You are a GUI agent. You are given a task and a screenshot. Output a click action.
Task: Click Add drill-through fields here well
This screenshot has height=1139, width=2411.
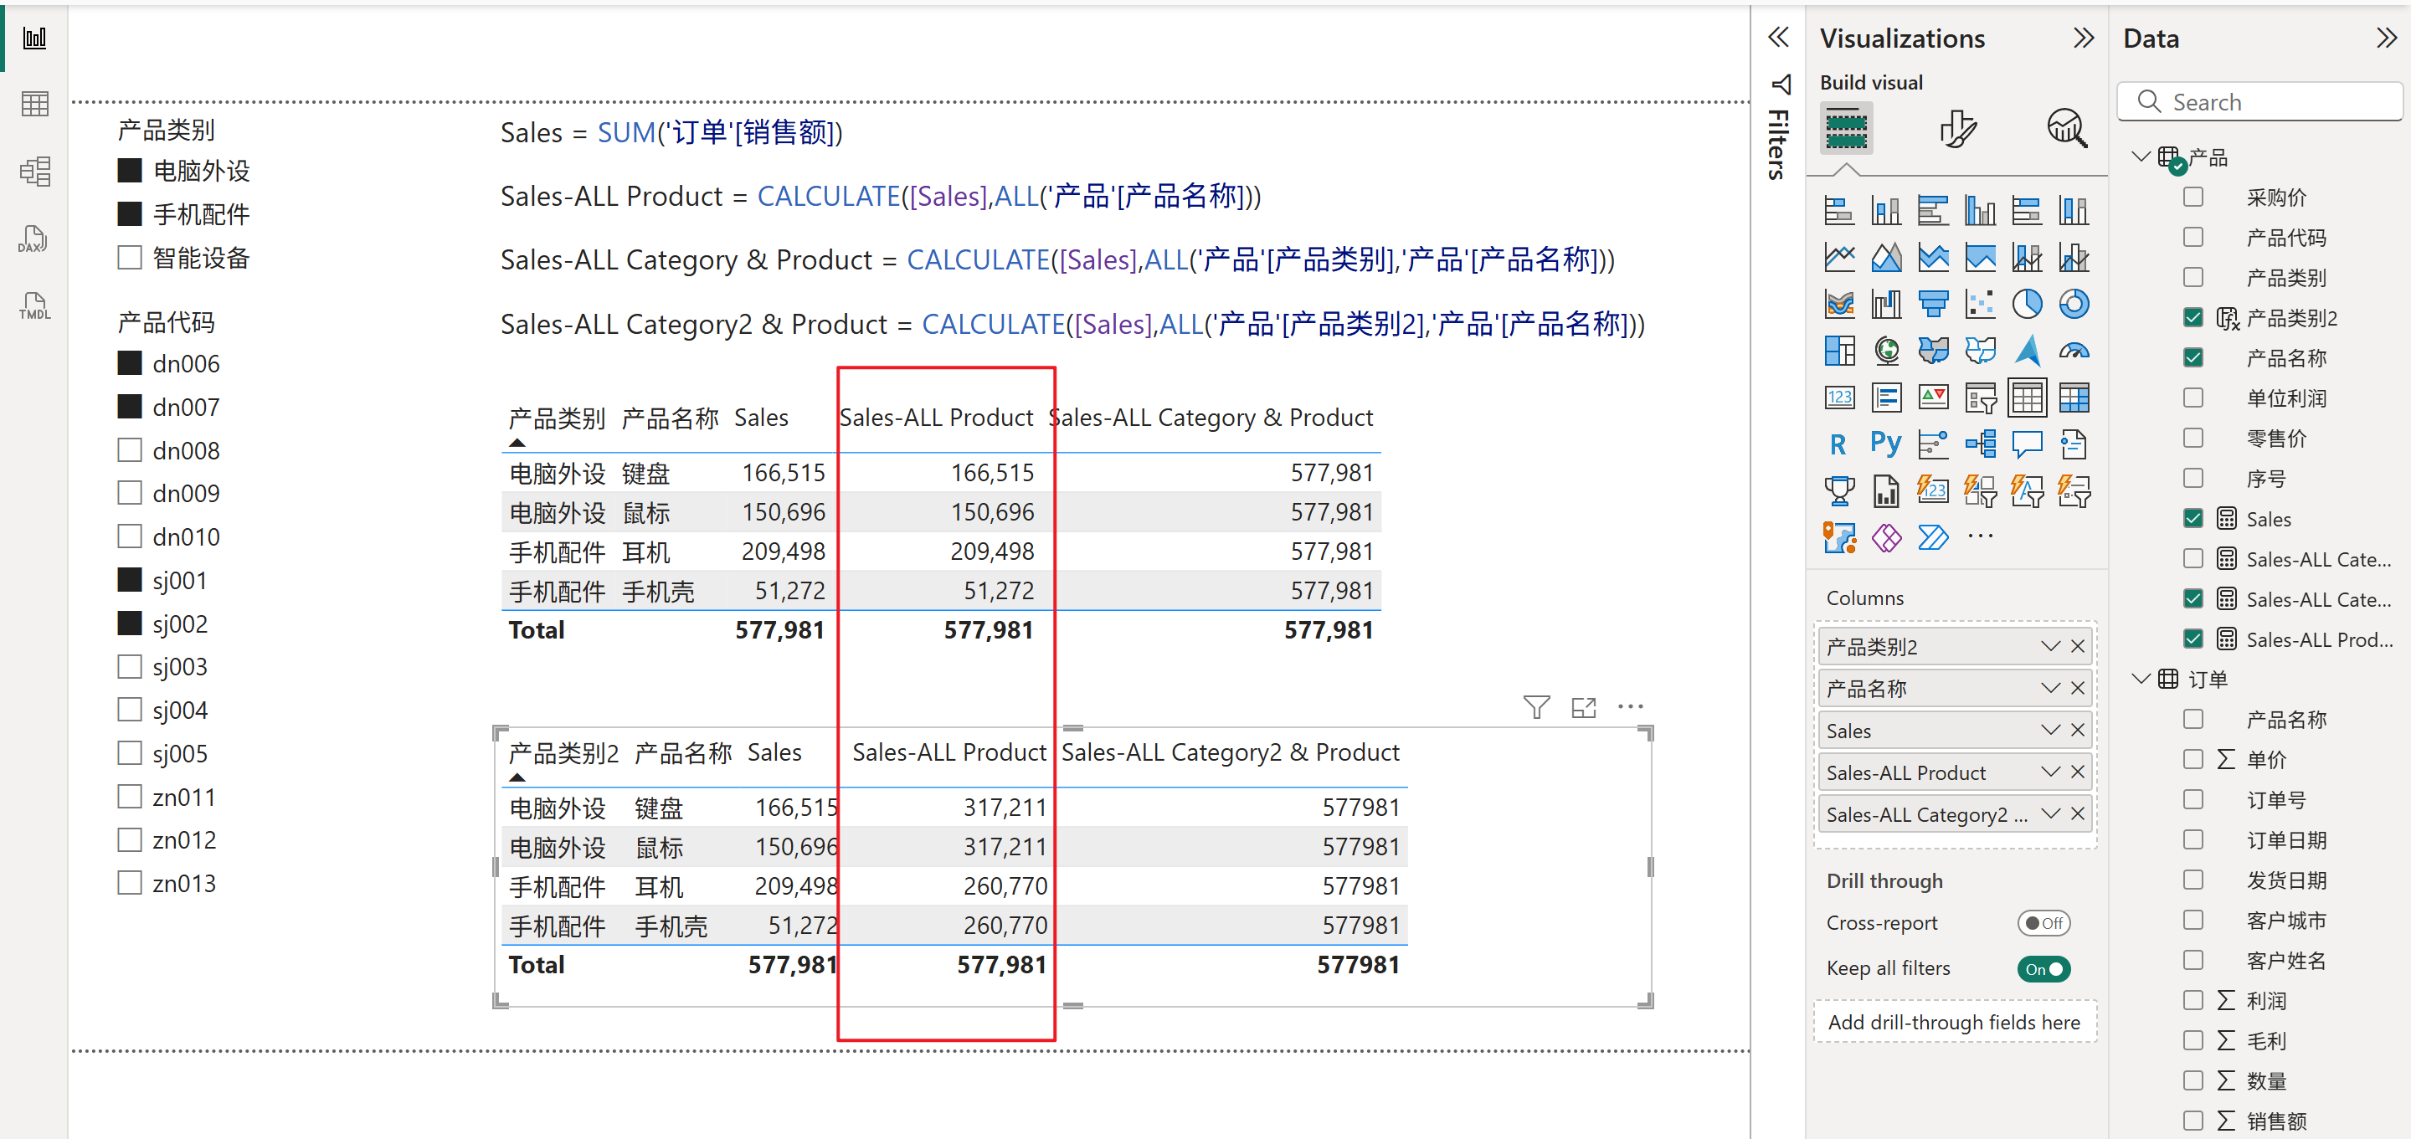point(1954,1022)
